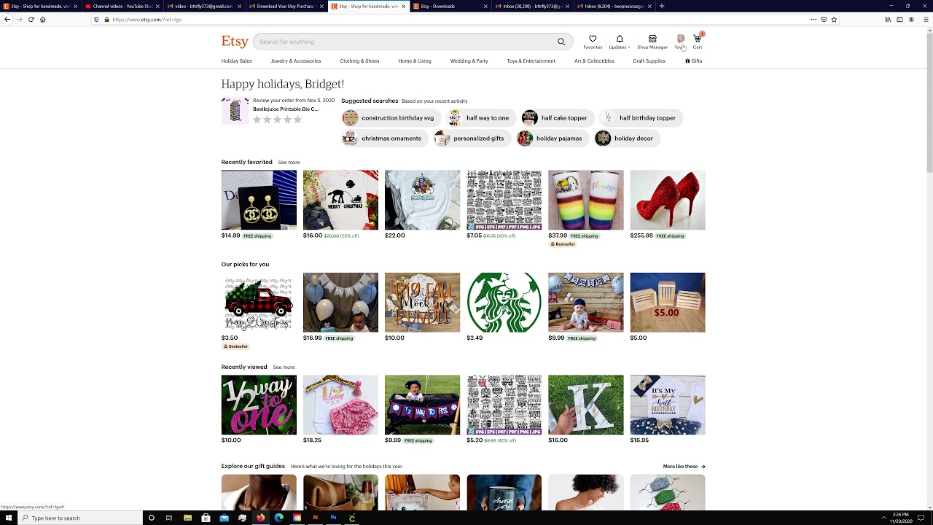Open Toys & Entertainment category
Screen dimensions: 933x525
[531, 61]
